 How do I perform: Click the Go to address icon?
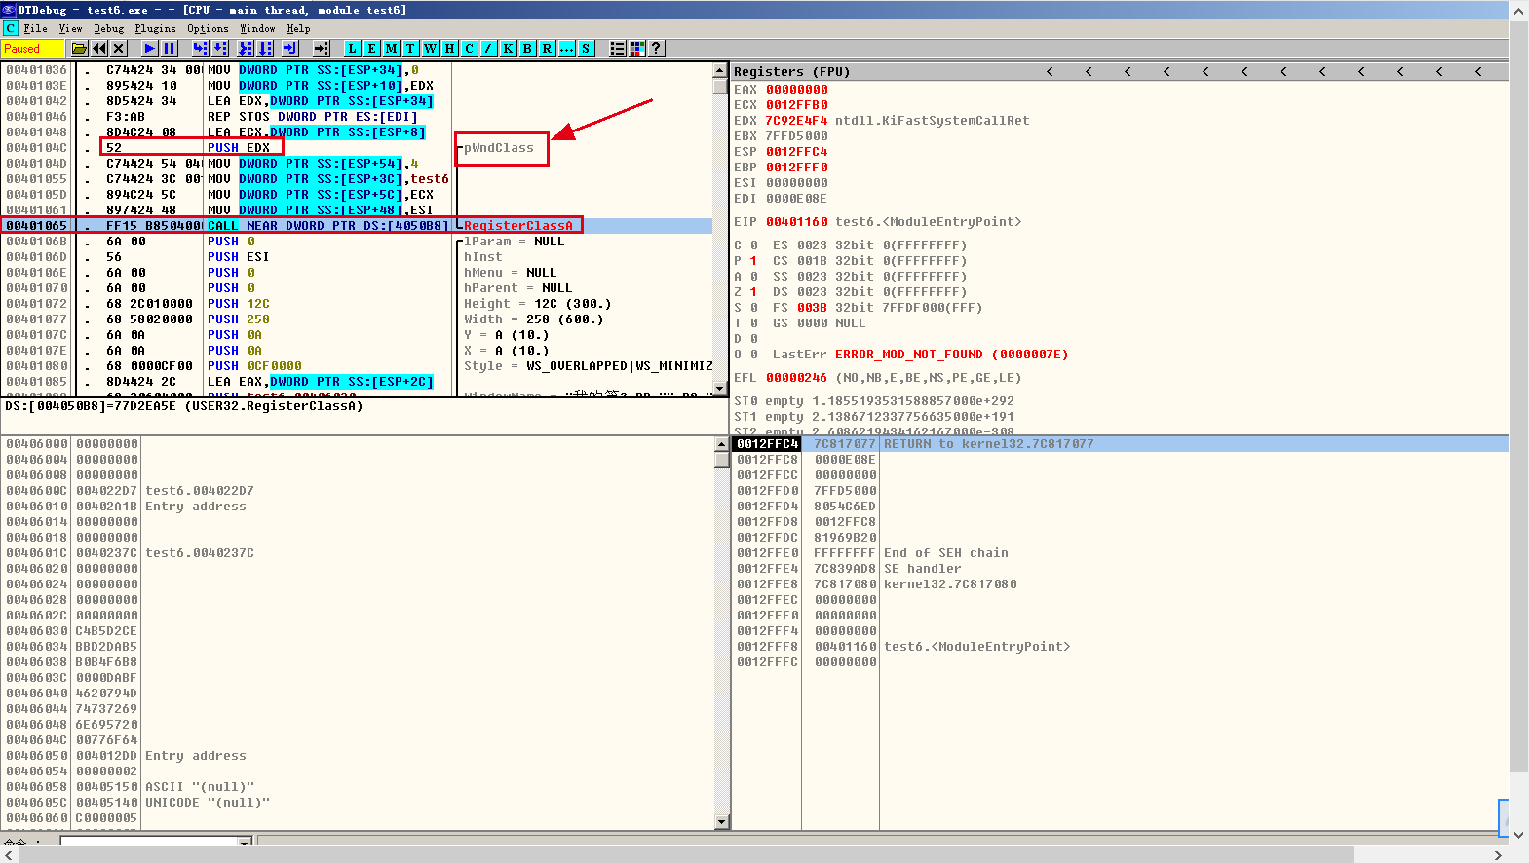pyautogui.click(x=321, y=48)
